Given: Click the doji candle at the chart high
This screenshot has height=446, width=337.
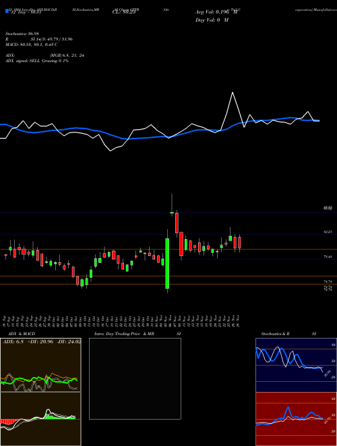Looking at the screenshot, I should pyautogui.click(x=172, y=212).
